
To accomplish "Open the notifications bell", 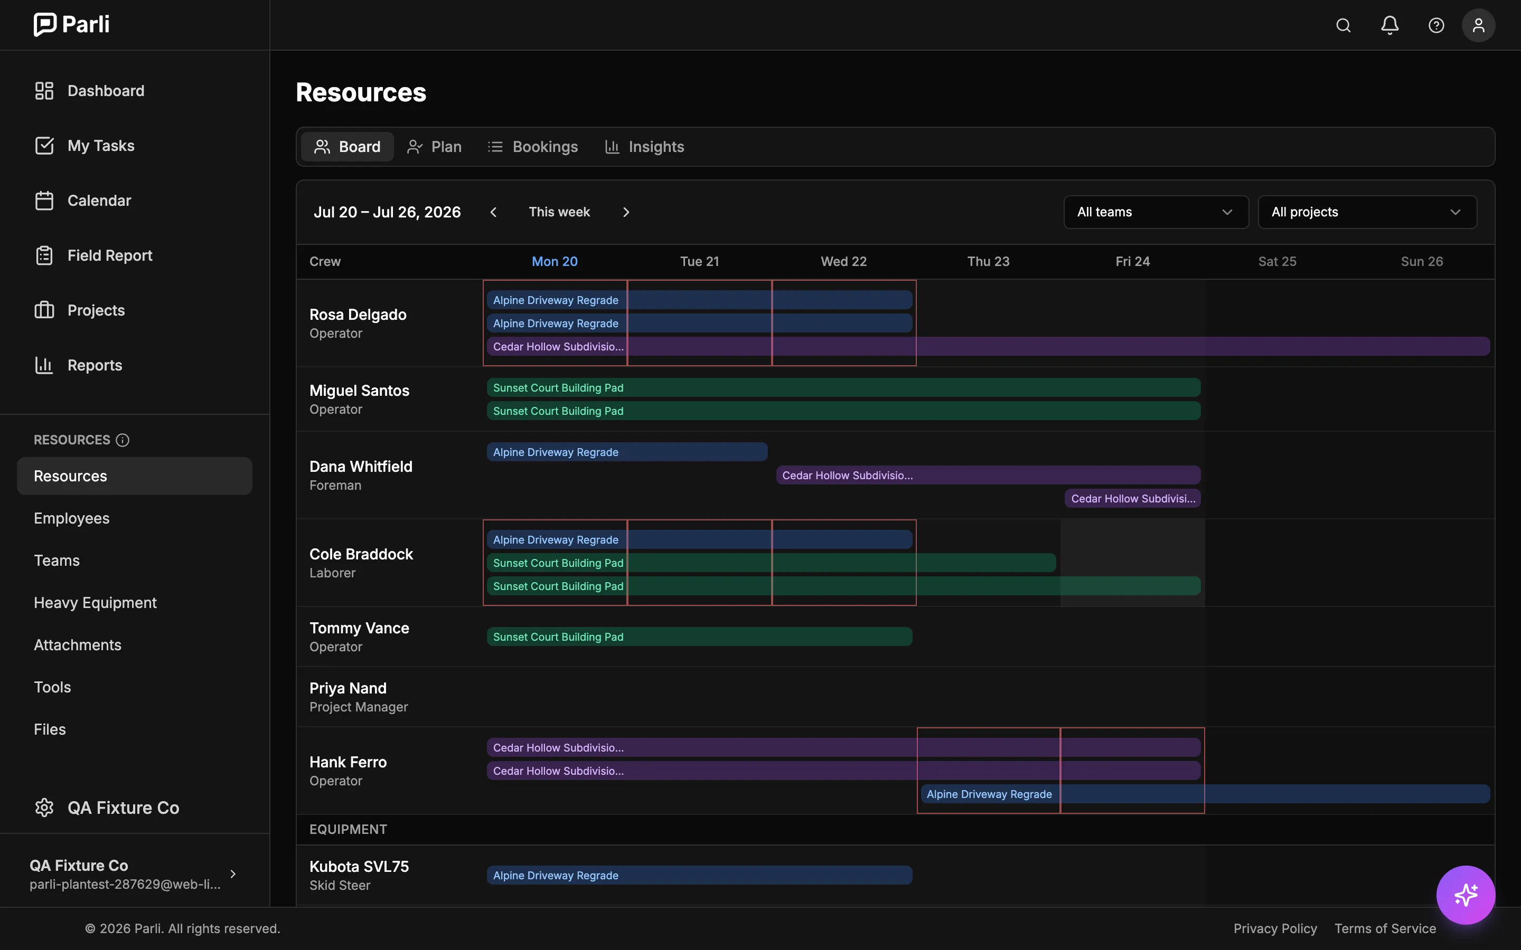I will 1389,25.
